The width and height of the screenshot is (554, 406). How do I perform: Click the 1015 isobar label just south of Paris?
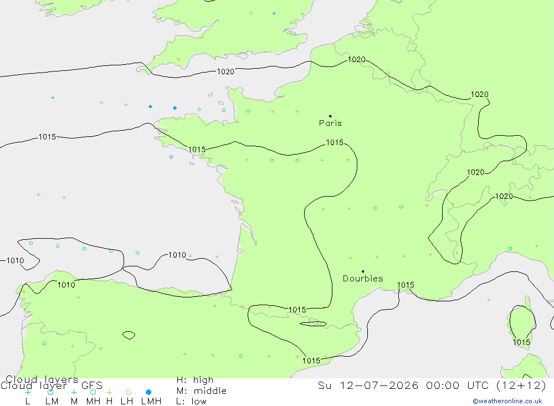coord(335,142)
